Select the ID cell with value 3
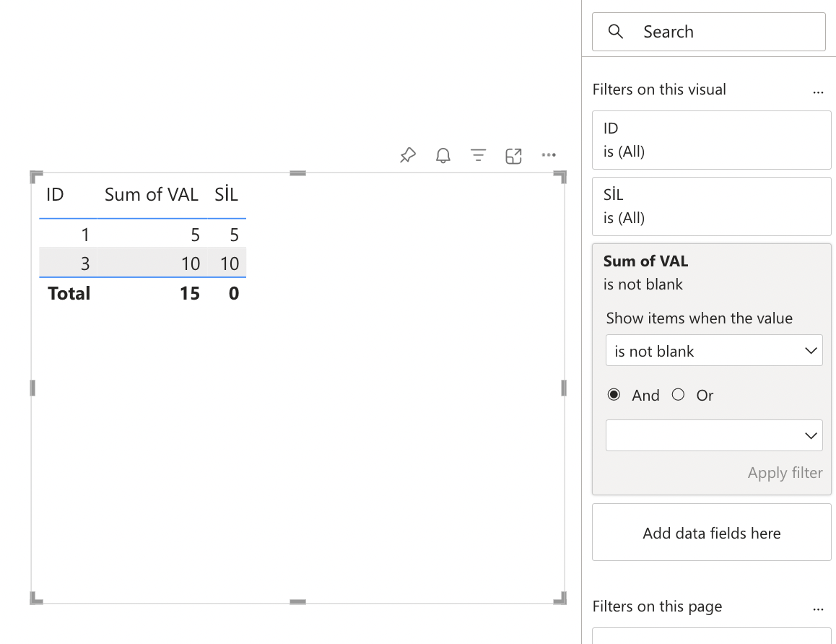This screenshot has width=836, height=644. click(69, 264)
